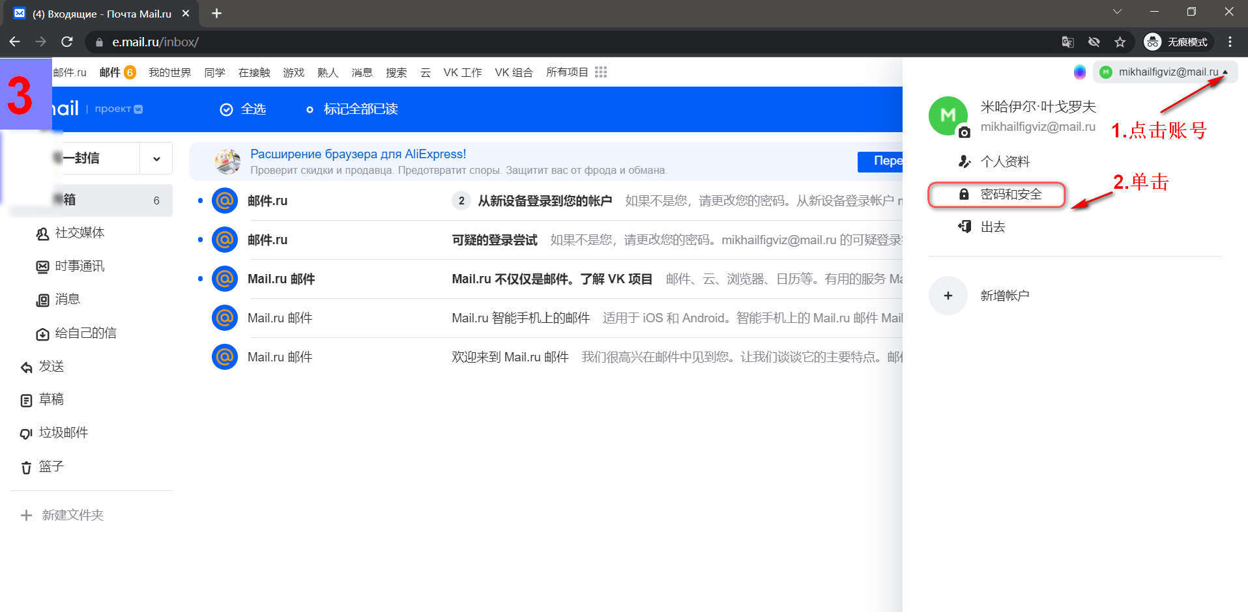Click sender avatar of the welcome email
The image size is (1248, 612).
coord(225,357)
